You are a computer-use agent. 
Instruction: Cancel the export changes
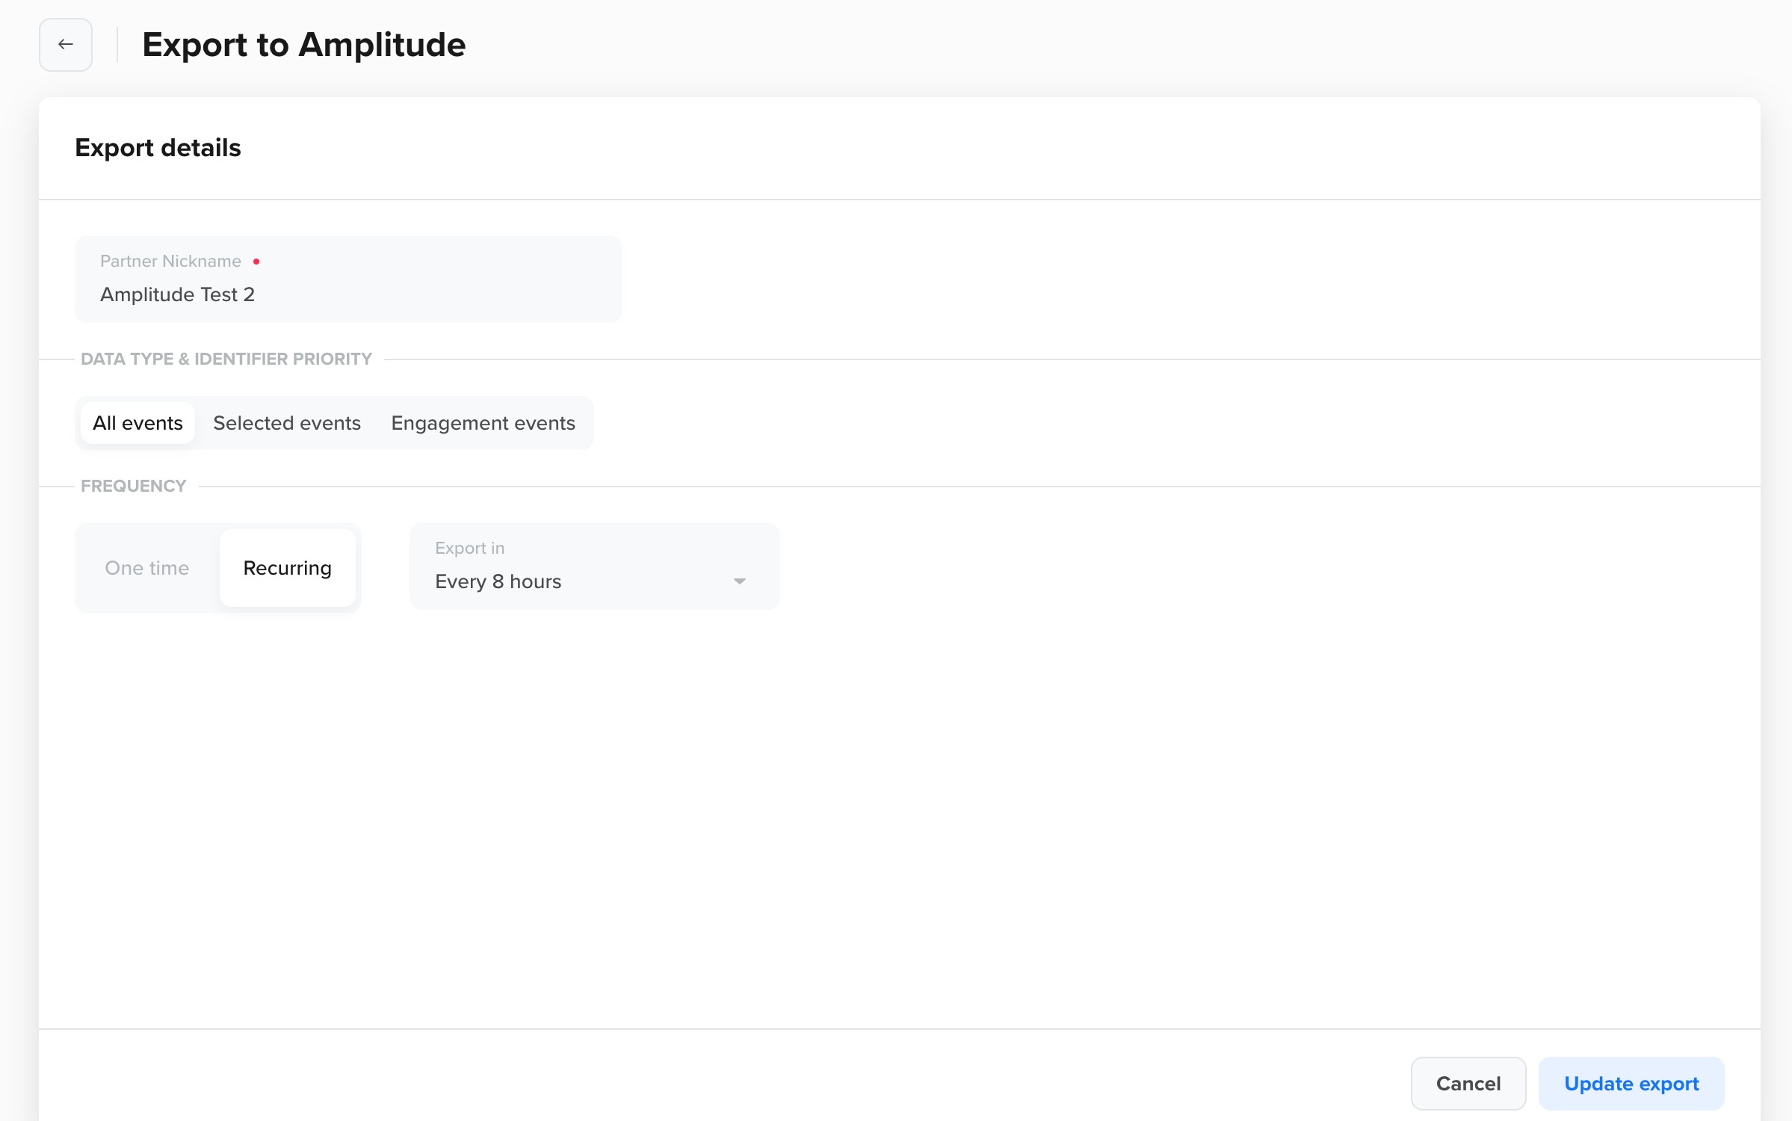coord(1468,1084)
